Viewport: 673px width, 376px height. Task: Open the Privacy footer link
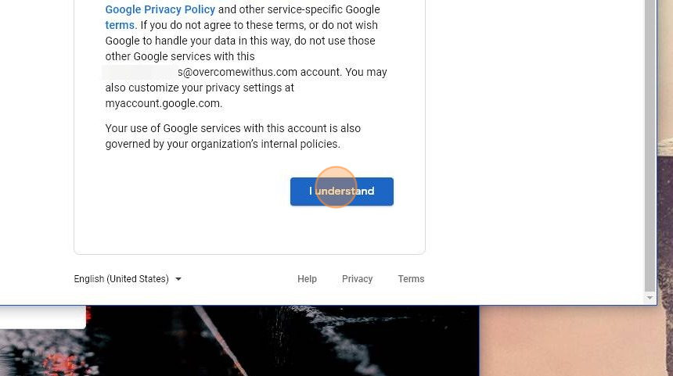coord(357,278)
